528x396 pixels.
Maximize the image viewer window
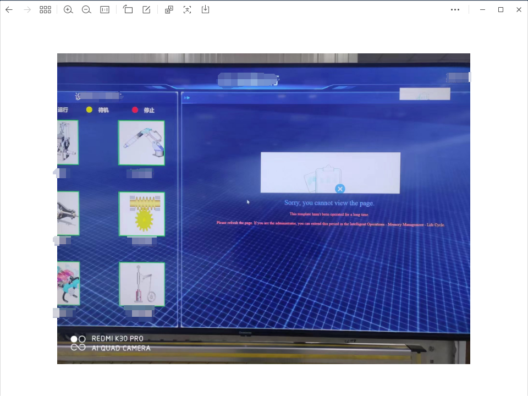click(501, 10)
